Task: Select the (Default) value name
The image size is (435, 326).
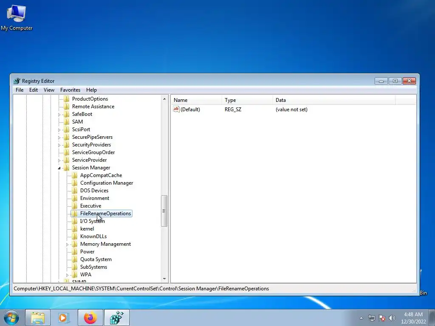Action: (190, 110)
